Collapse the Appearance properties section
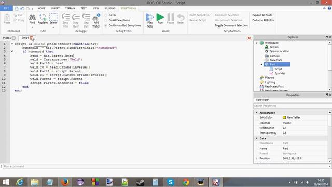 click(257, 113)
